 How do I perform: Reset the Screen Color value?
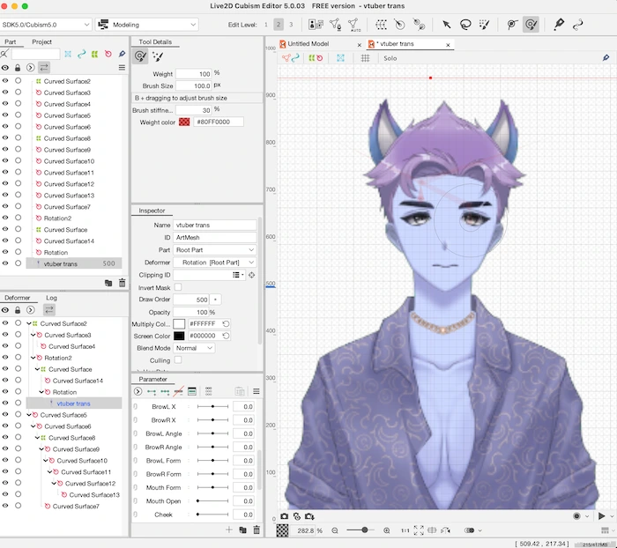click(226, 336)
